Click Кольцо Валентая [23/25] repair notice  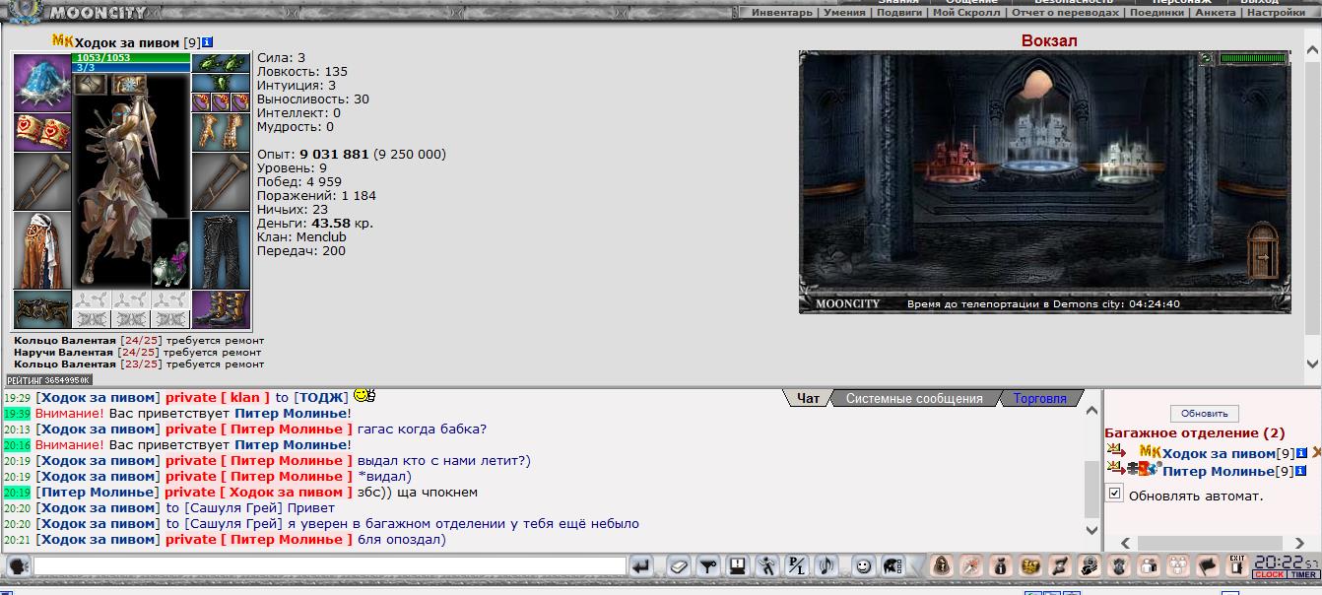(x=138, y=364)
